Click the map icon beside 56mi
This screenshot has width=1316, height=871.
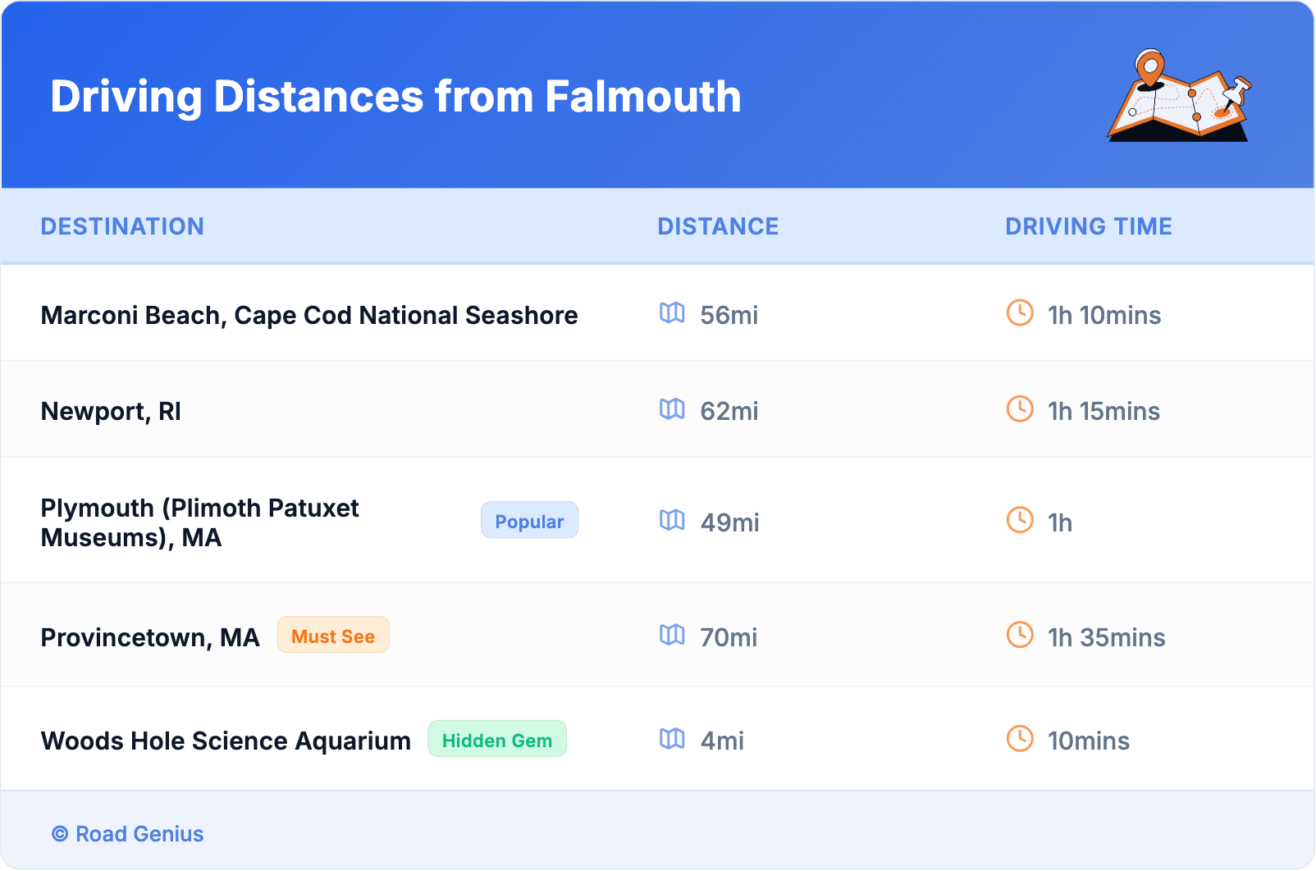672,313
